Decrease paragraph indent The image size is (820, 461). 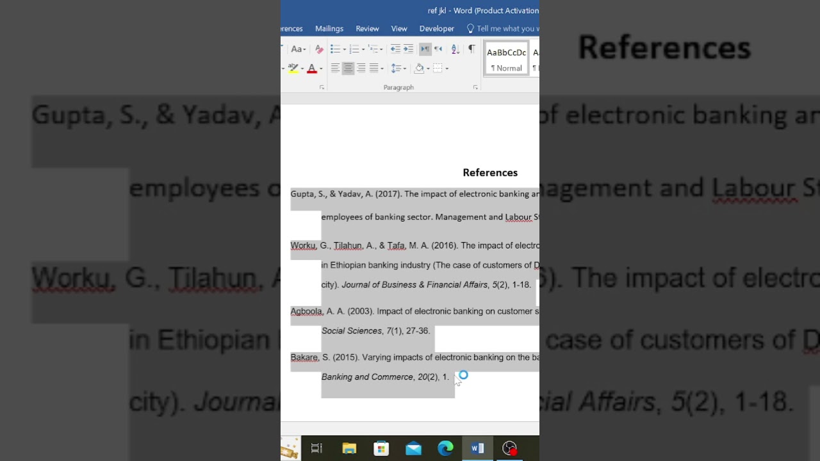tap(395, 49)
